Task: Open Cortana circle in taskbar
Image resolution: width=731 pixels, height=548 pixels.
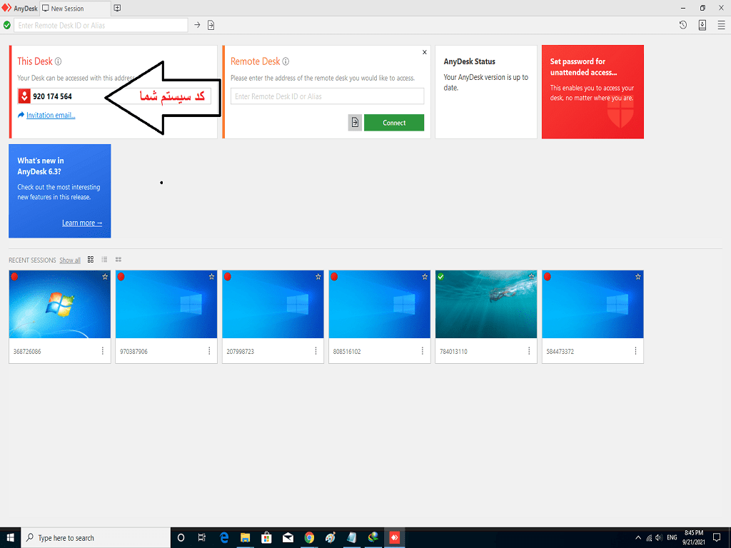Action: coord(181,538)
